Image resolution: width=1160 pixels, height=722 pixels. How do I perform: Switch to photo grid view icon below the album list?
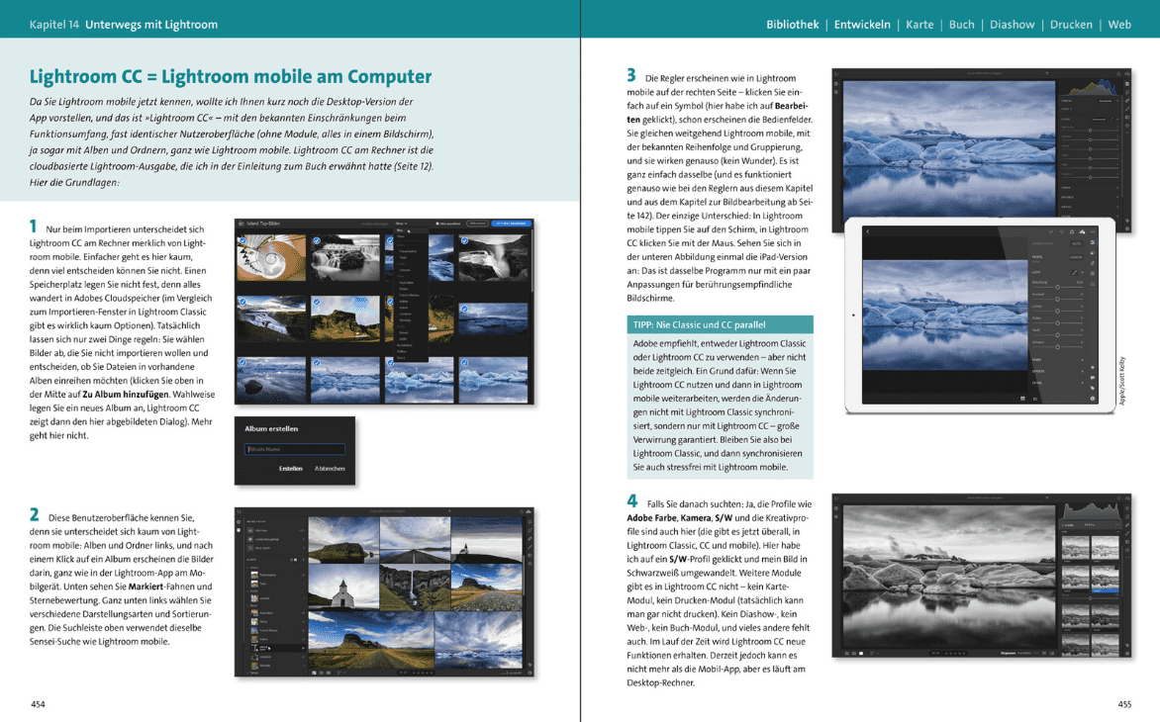pyautogui.click(x=315, y=673)
